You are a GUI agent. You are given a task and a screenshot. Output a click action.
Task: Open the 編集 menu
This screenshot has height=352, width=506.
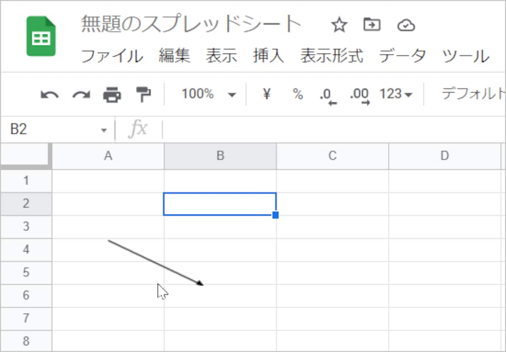pos(175,56)
